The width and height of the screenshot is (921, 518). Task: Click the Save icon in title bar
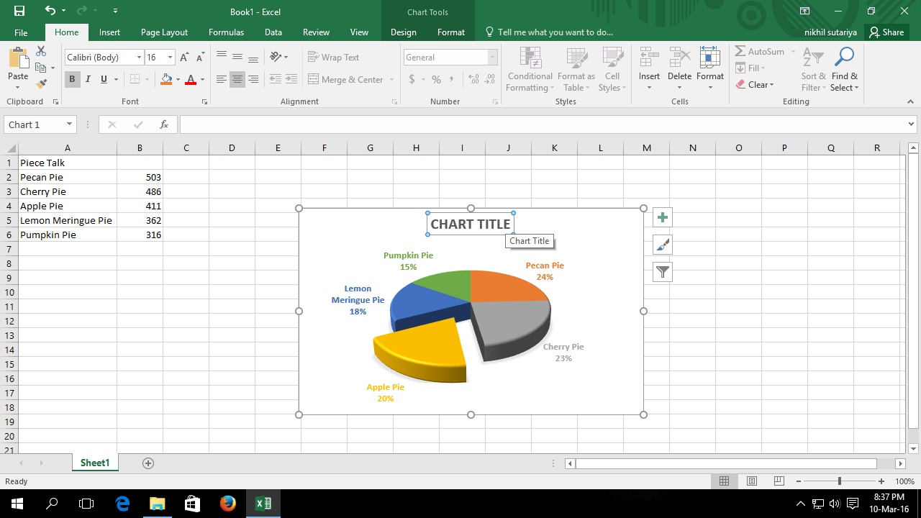[19, 11]
